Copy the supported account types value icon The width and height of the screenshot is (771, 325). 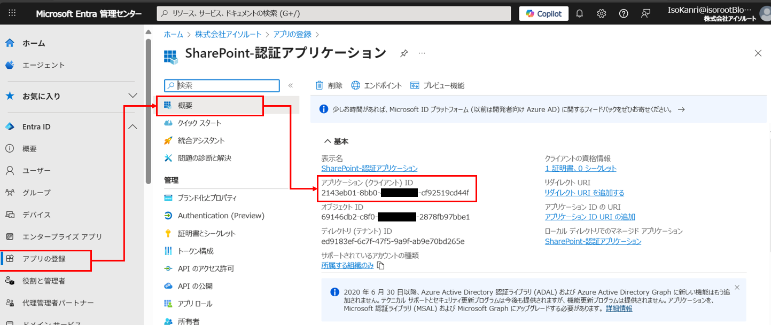click(x=380, y=265)
